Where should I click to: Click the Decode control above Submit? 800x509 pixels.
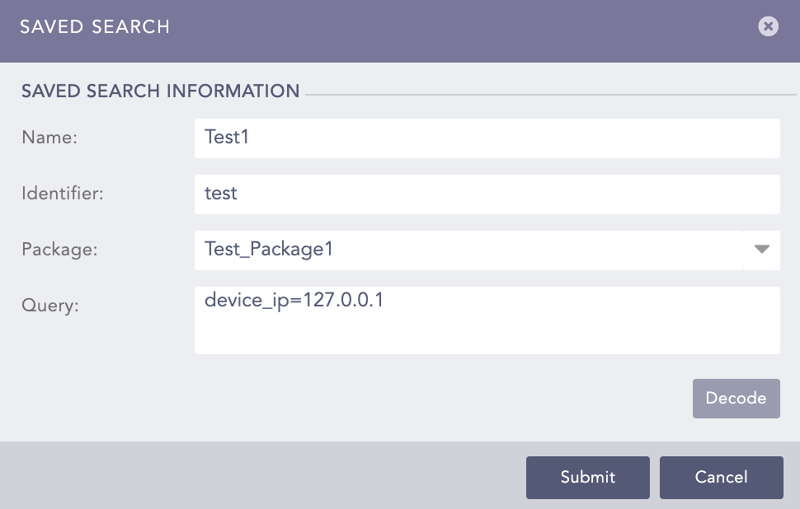point(736,398)
